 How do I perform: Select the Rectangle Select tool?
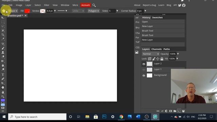click(3, 22)
